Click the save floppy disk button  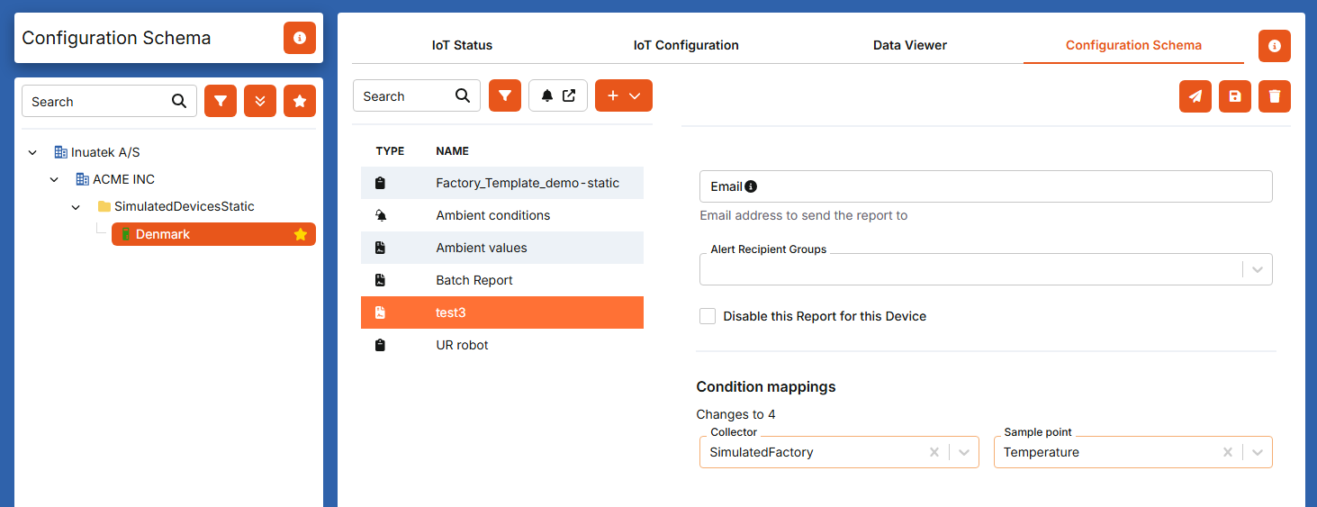[x=1235, y=96]
